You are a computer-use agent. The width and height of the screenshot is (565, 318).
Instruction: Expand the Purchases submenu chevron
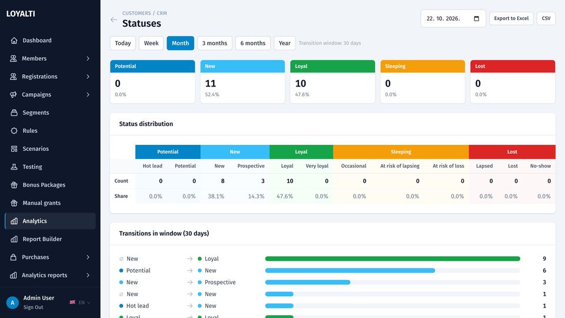(x=88, y=257)
